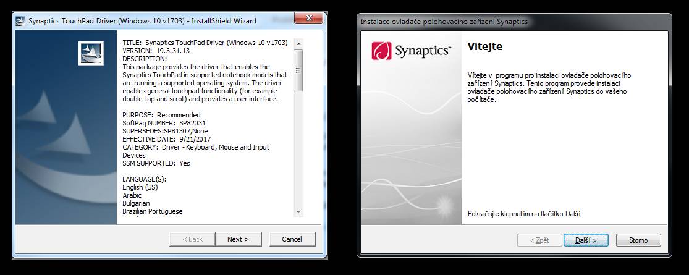
Task: Click the 'SSM SUPPORTED: Yes' line
Action: (x=156, y=163)
